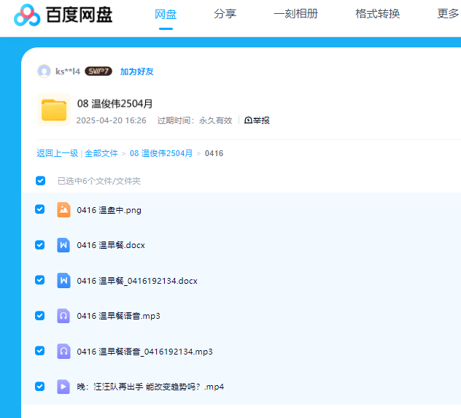
Task: Expand the 更多 menu
Action: point(448,14)
